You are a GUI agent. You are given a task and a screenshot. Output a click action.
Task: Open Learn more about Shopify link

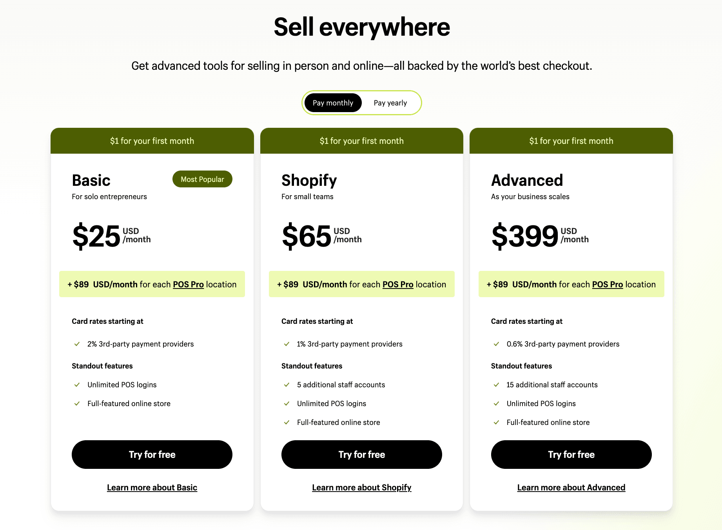[361, 487]
